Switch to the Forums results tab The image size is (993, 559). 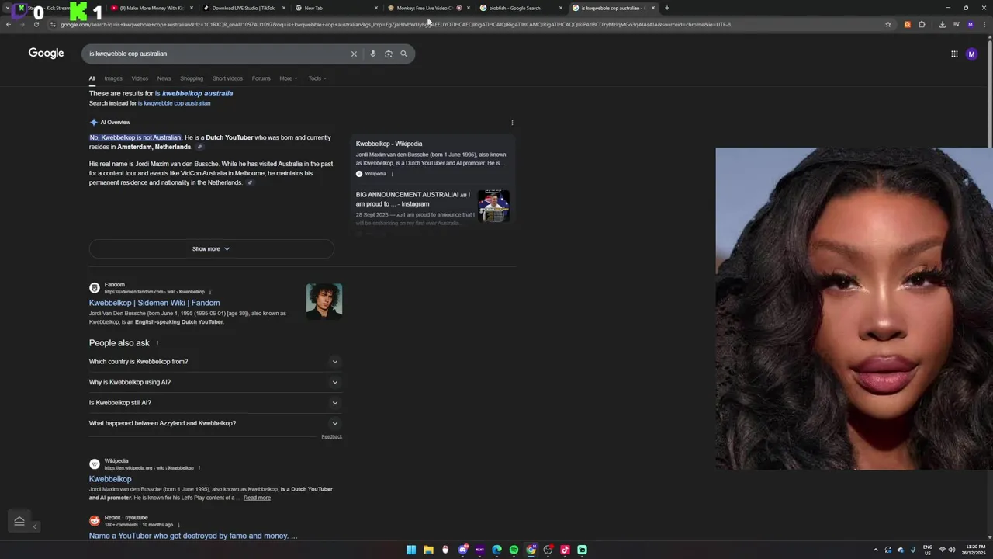[x=261, y=78]
